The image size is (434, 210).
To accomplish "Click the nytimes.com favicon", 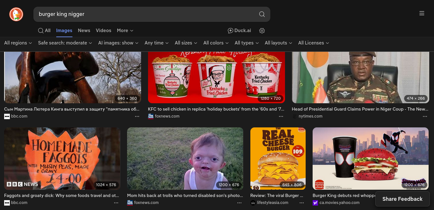I will pos(295,116).
